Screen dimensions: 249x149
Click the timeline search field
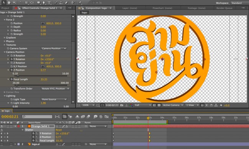(37, 117)
